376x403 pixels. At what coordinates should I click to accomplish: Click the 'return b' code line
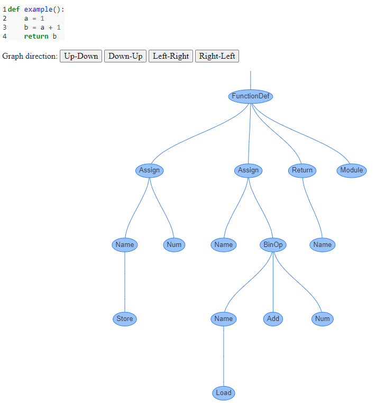pyautogui.click(x=40, y=36)
